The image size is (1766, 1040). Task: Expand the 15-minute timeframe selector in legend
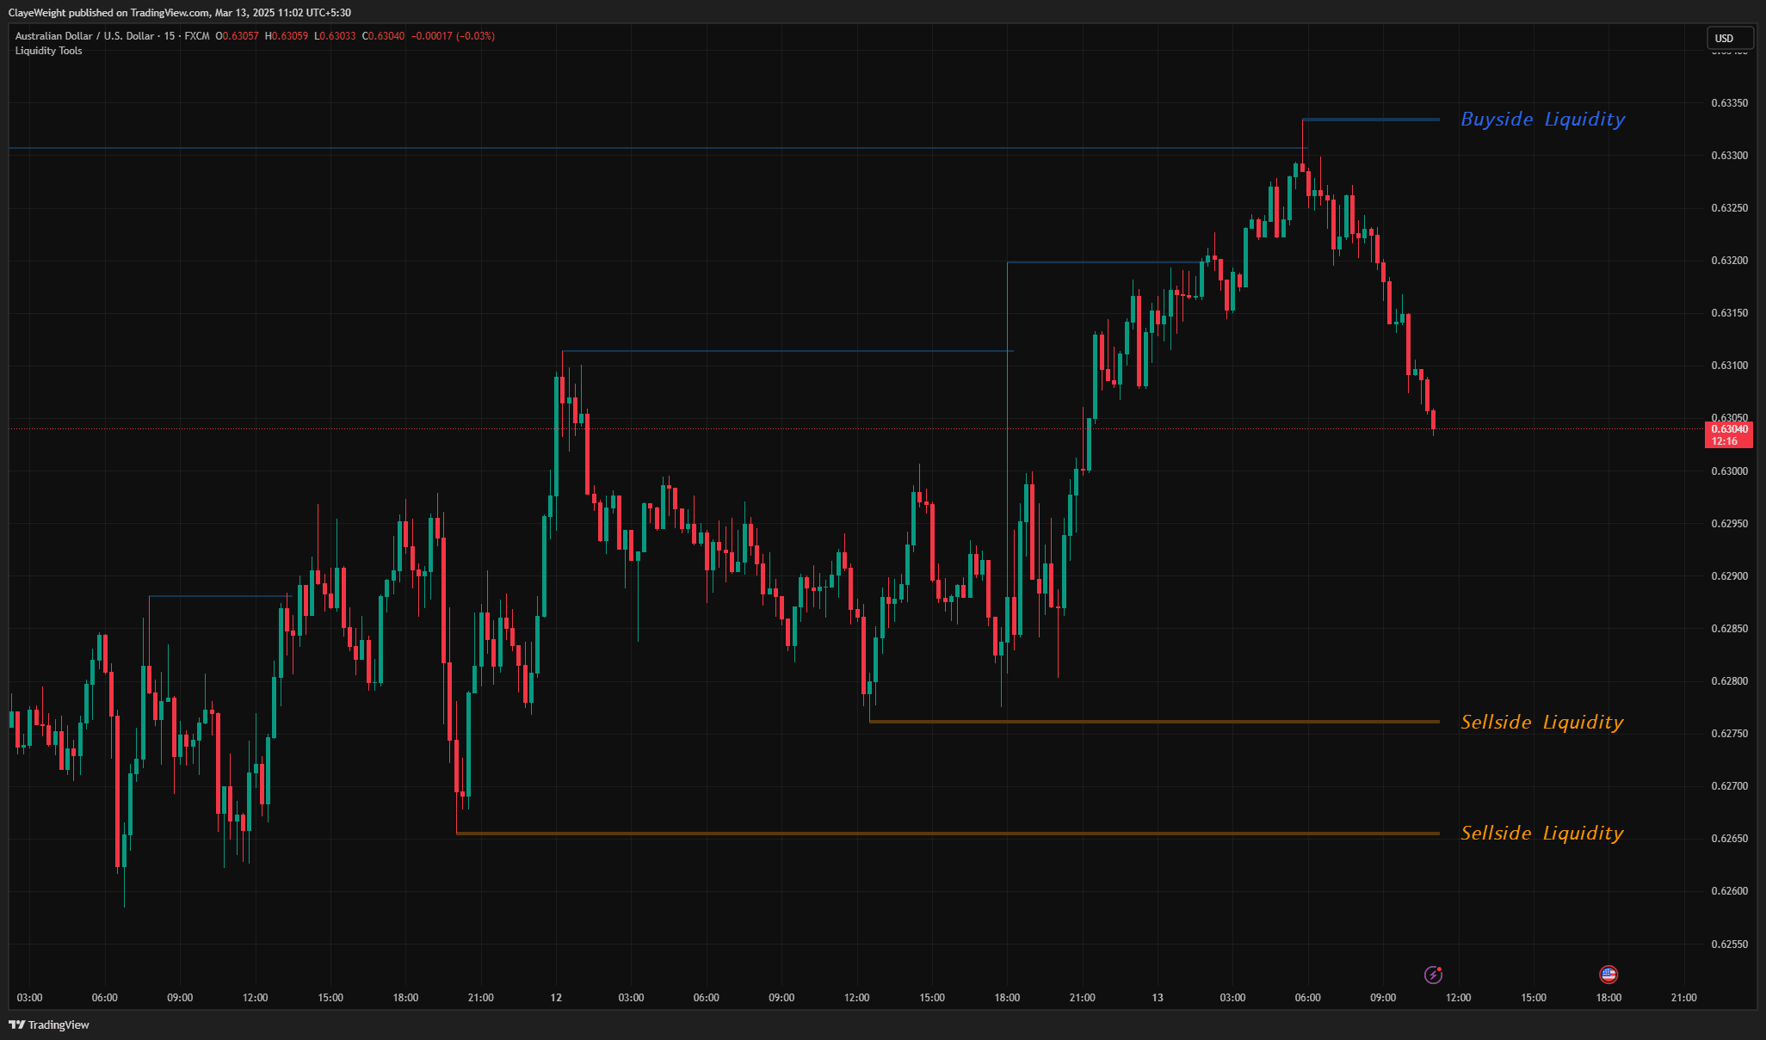pos(173,36)
